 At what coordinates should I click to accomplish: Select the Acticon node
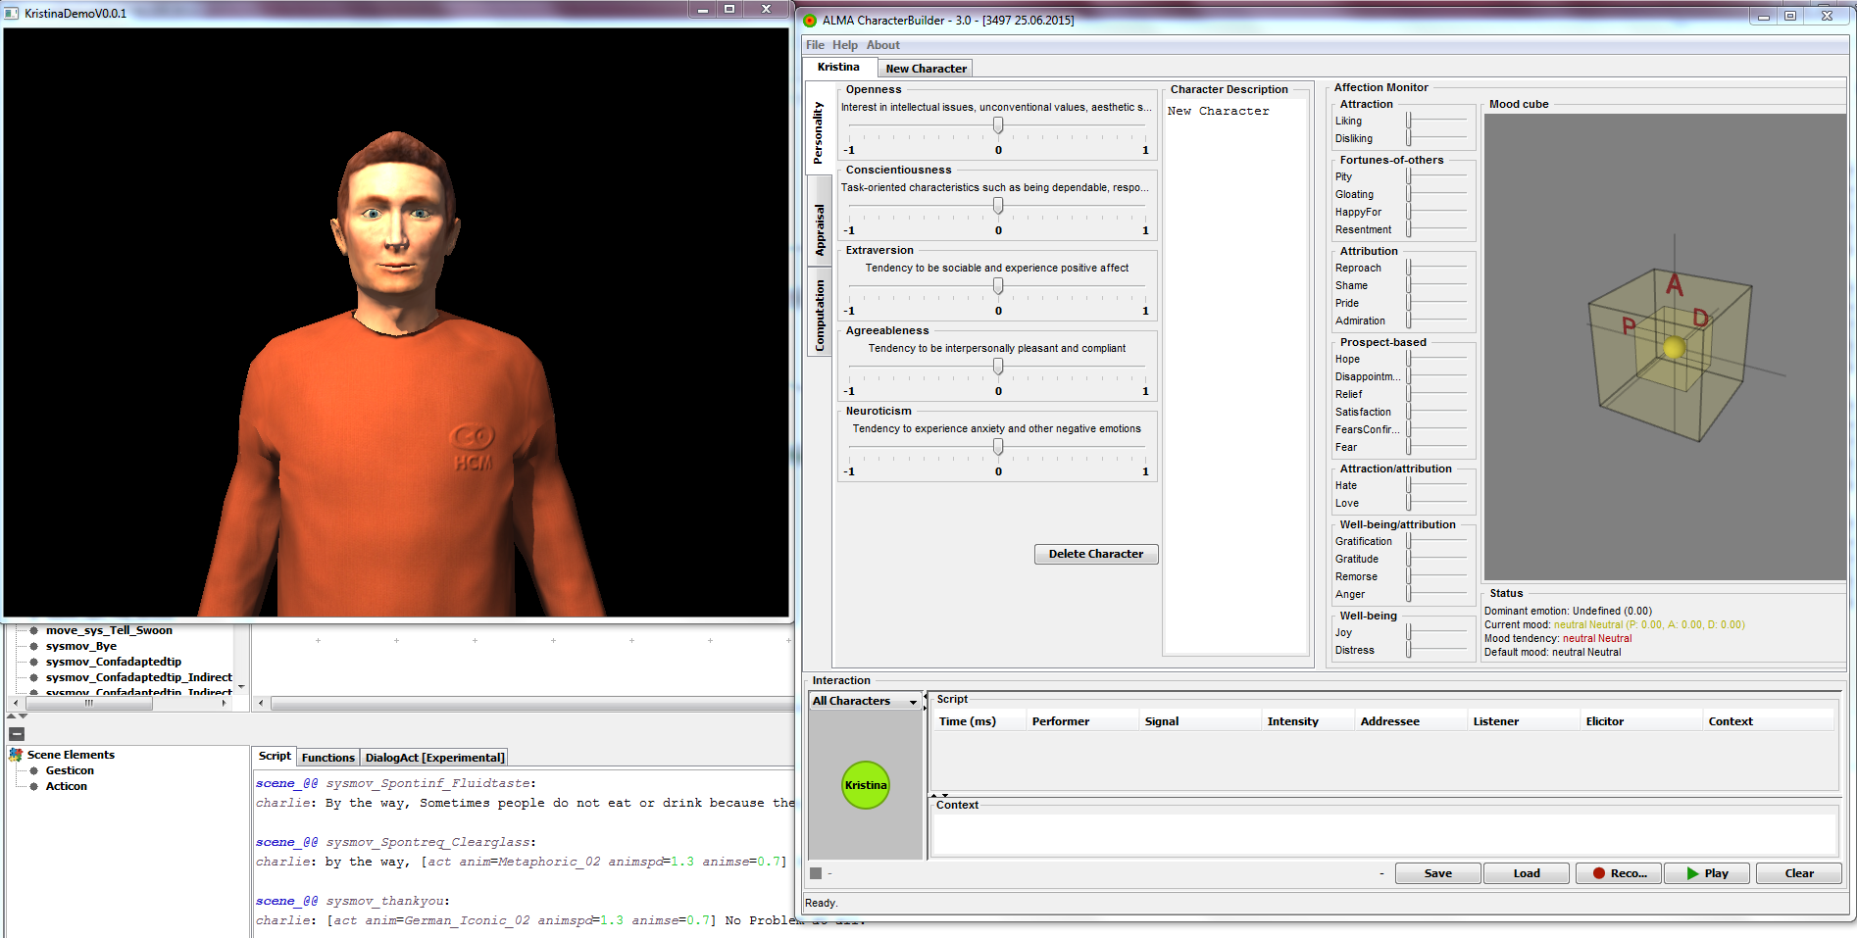coord(66,786)
